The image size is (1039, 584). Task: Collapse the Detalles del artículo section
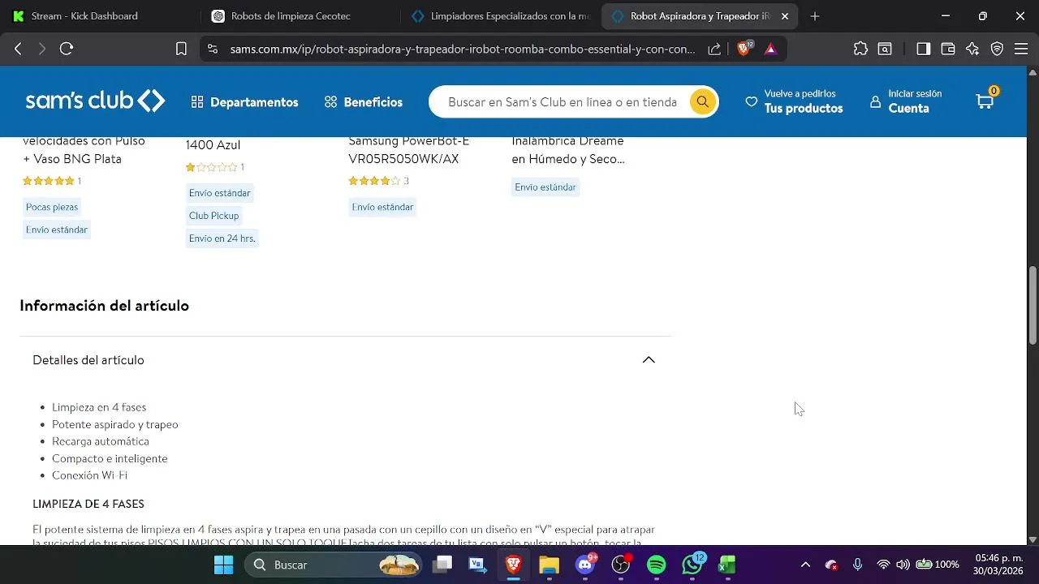coord(649,359)
